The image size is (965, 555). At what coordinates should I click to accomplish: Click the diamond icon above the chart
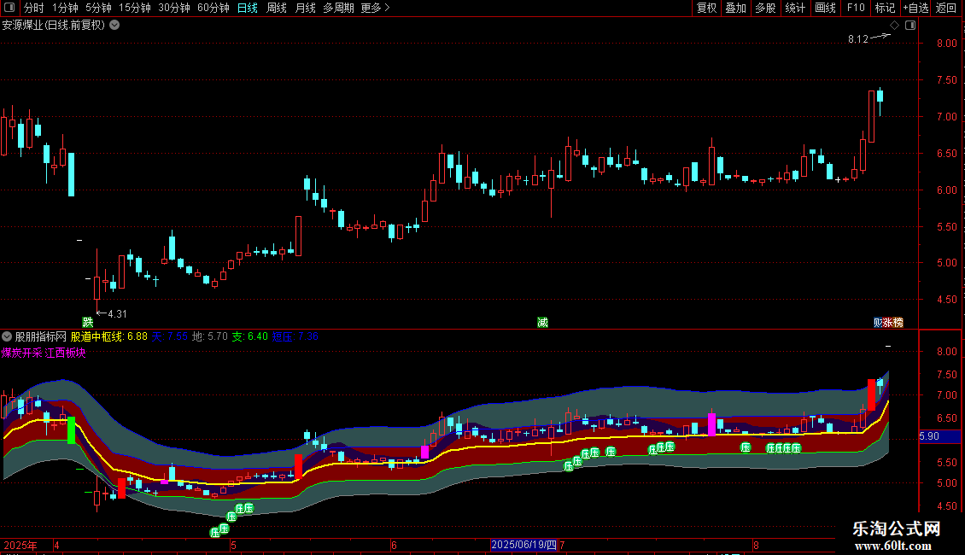point(895,26)
